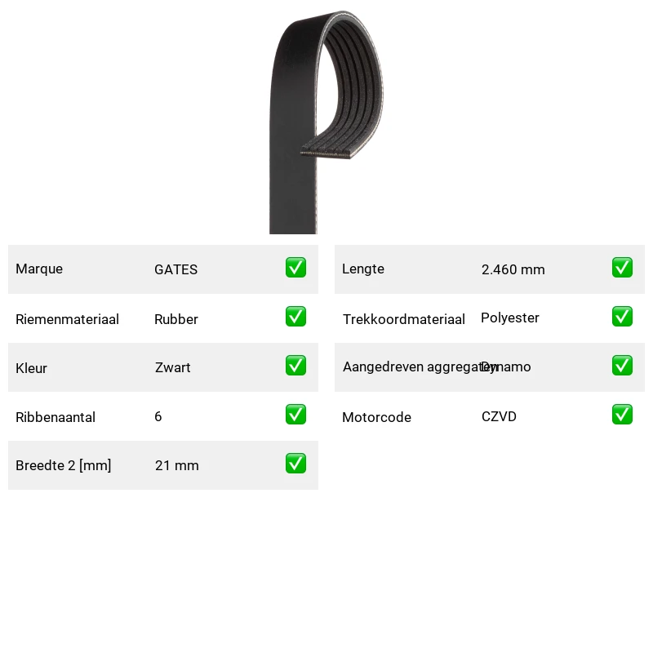Select the CZVD motorcode value
The height and width of the screenshot is (653, 653).
[x=499, y=416]
